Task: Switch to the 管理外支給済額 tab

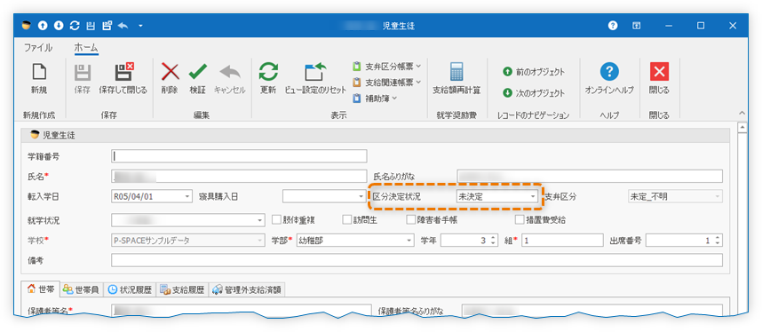Action: click(x=247, y=289)
